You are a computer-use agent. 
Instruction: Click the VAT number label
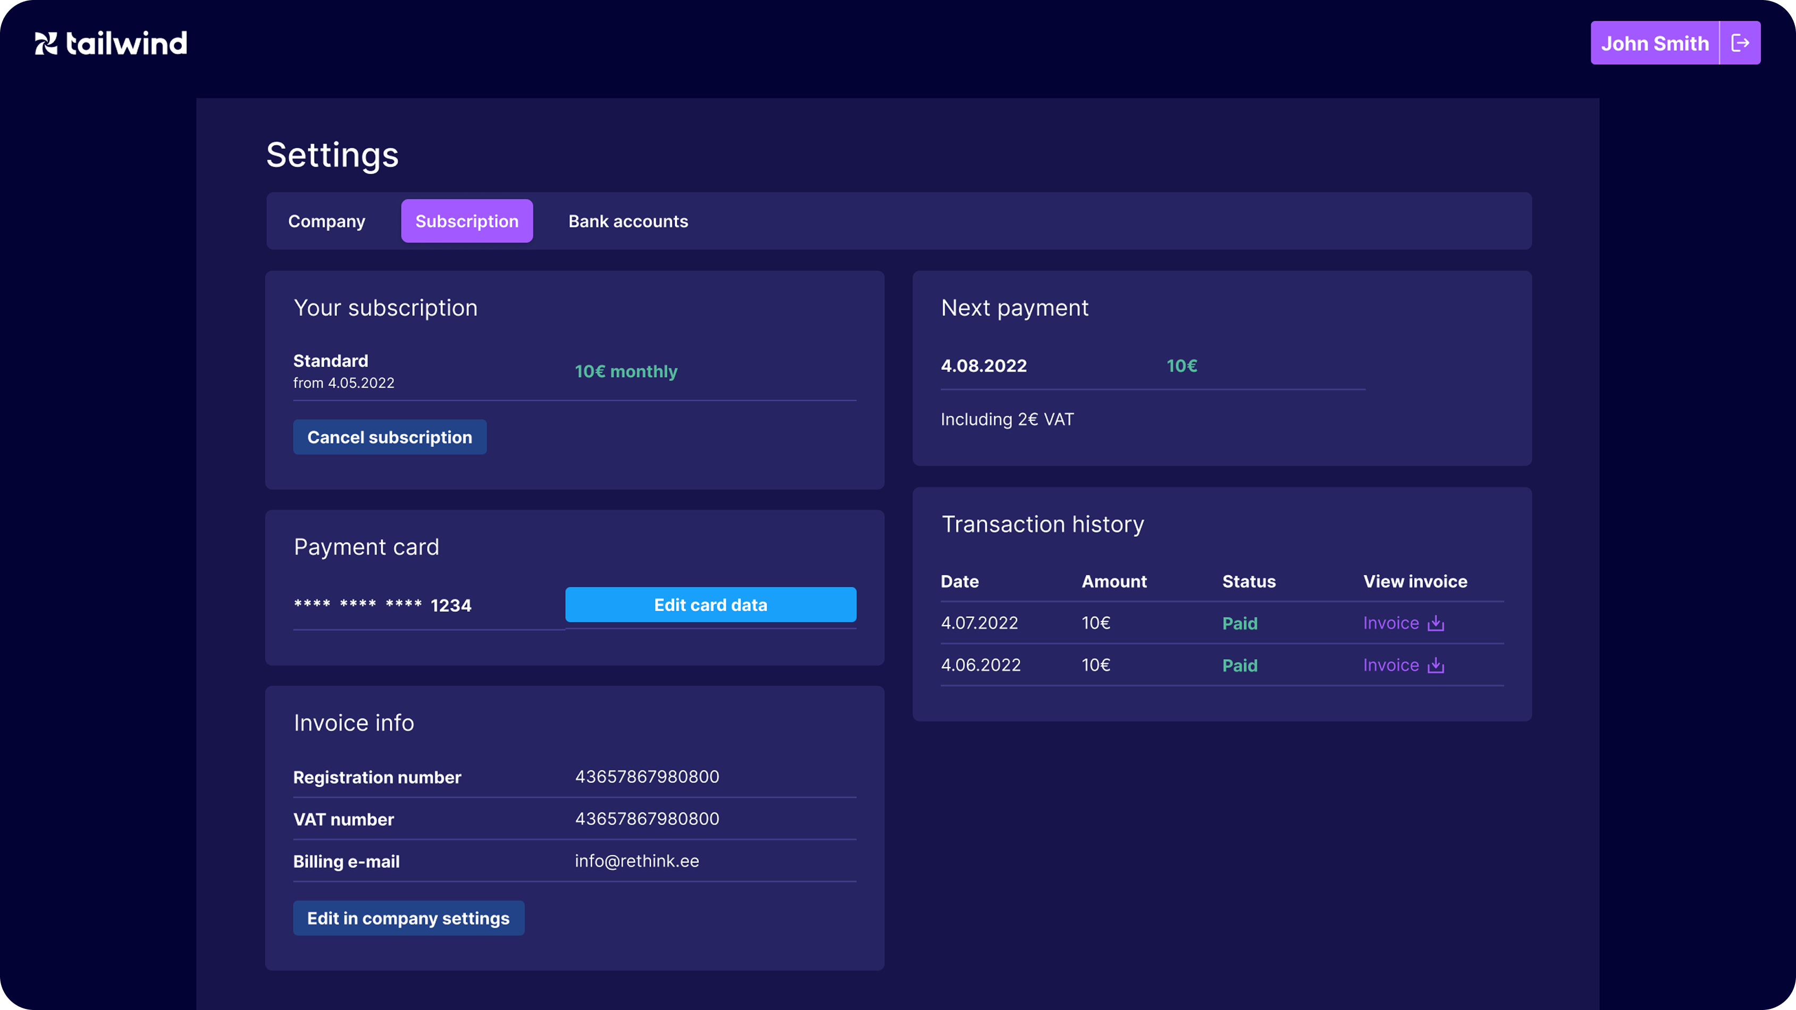click(x=343, y=819)
